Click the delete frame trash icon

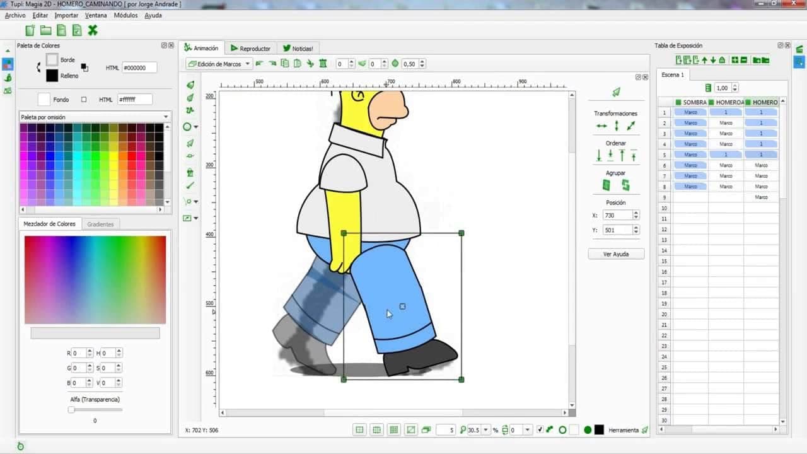tap(323, 64)
